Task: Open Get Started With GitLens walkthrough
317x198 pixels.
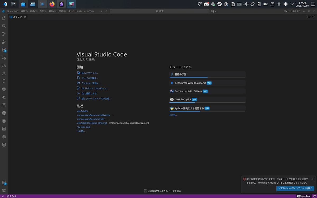Action: [207, 91]
